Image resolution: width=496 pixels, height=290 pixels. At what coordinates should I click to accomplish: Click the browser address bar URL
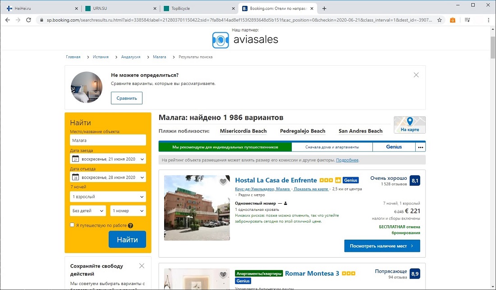coord(239,20)
